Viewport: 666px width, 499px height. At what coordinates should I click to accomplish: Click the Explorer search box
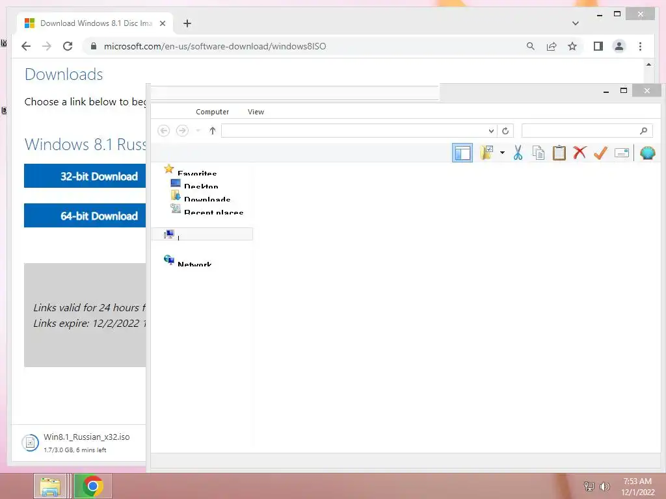587,131
